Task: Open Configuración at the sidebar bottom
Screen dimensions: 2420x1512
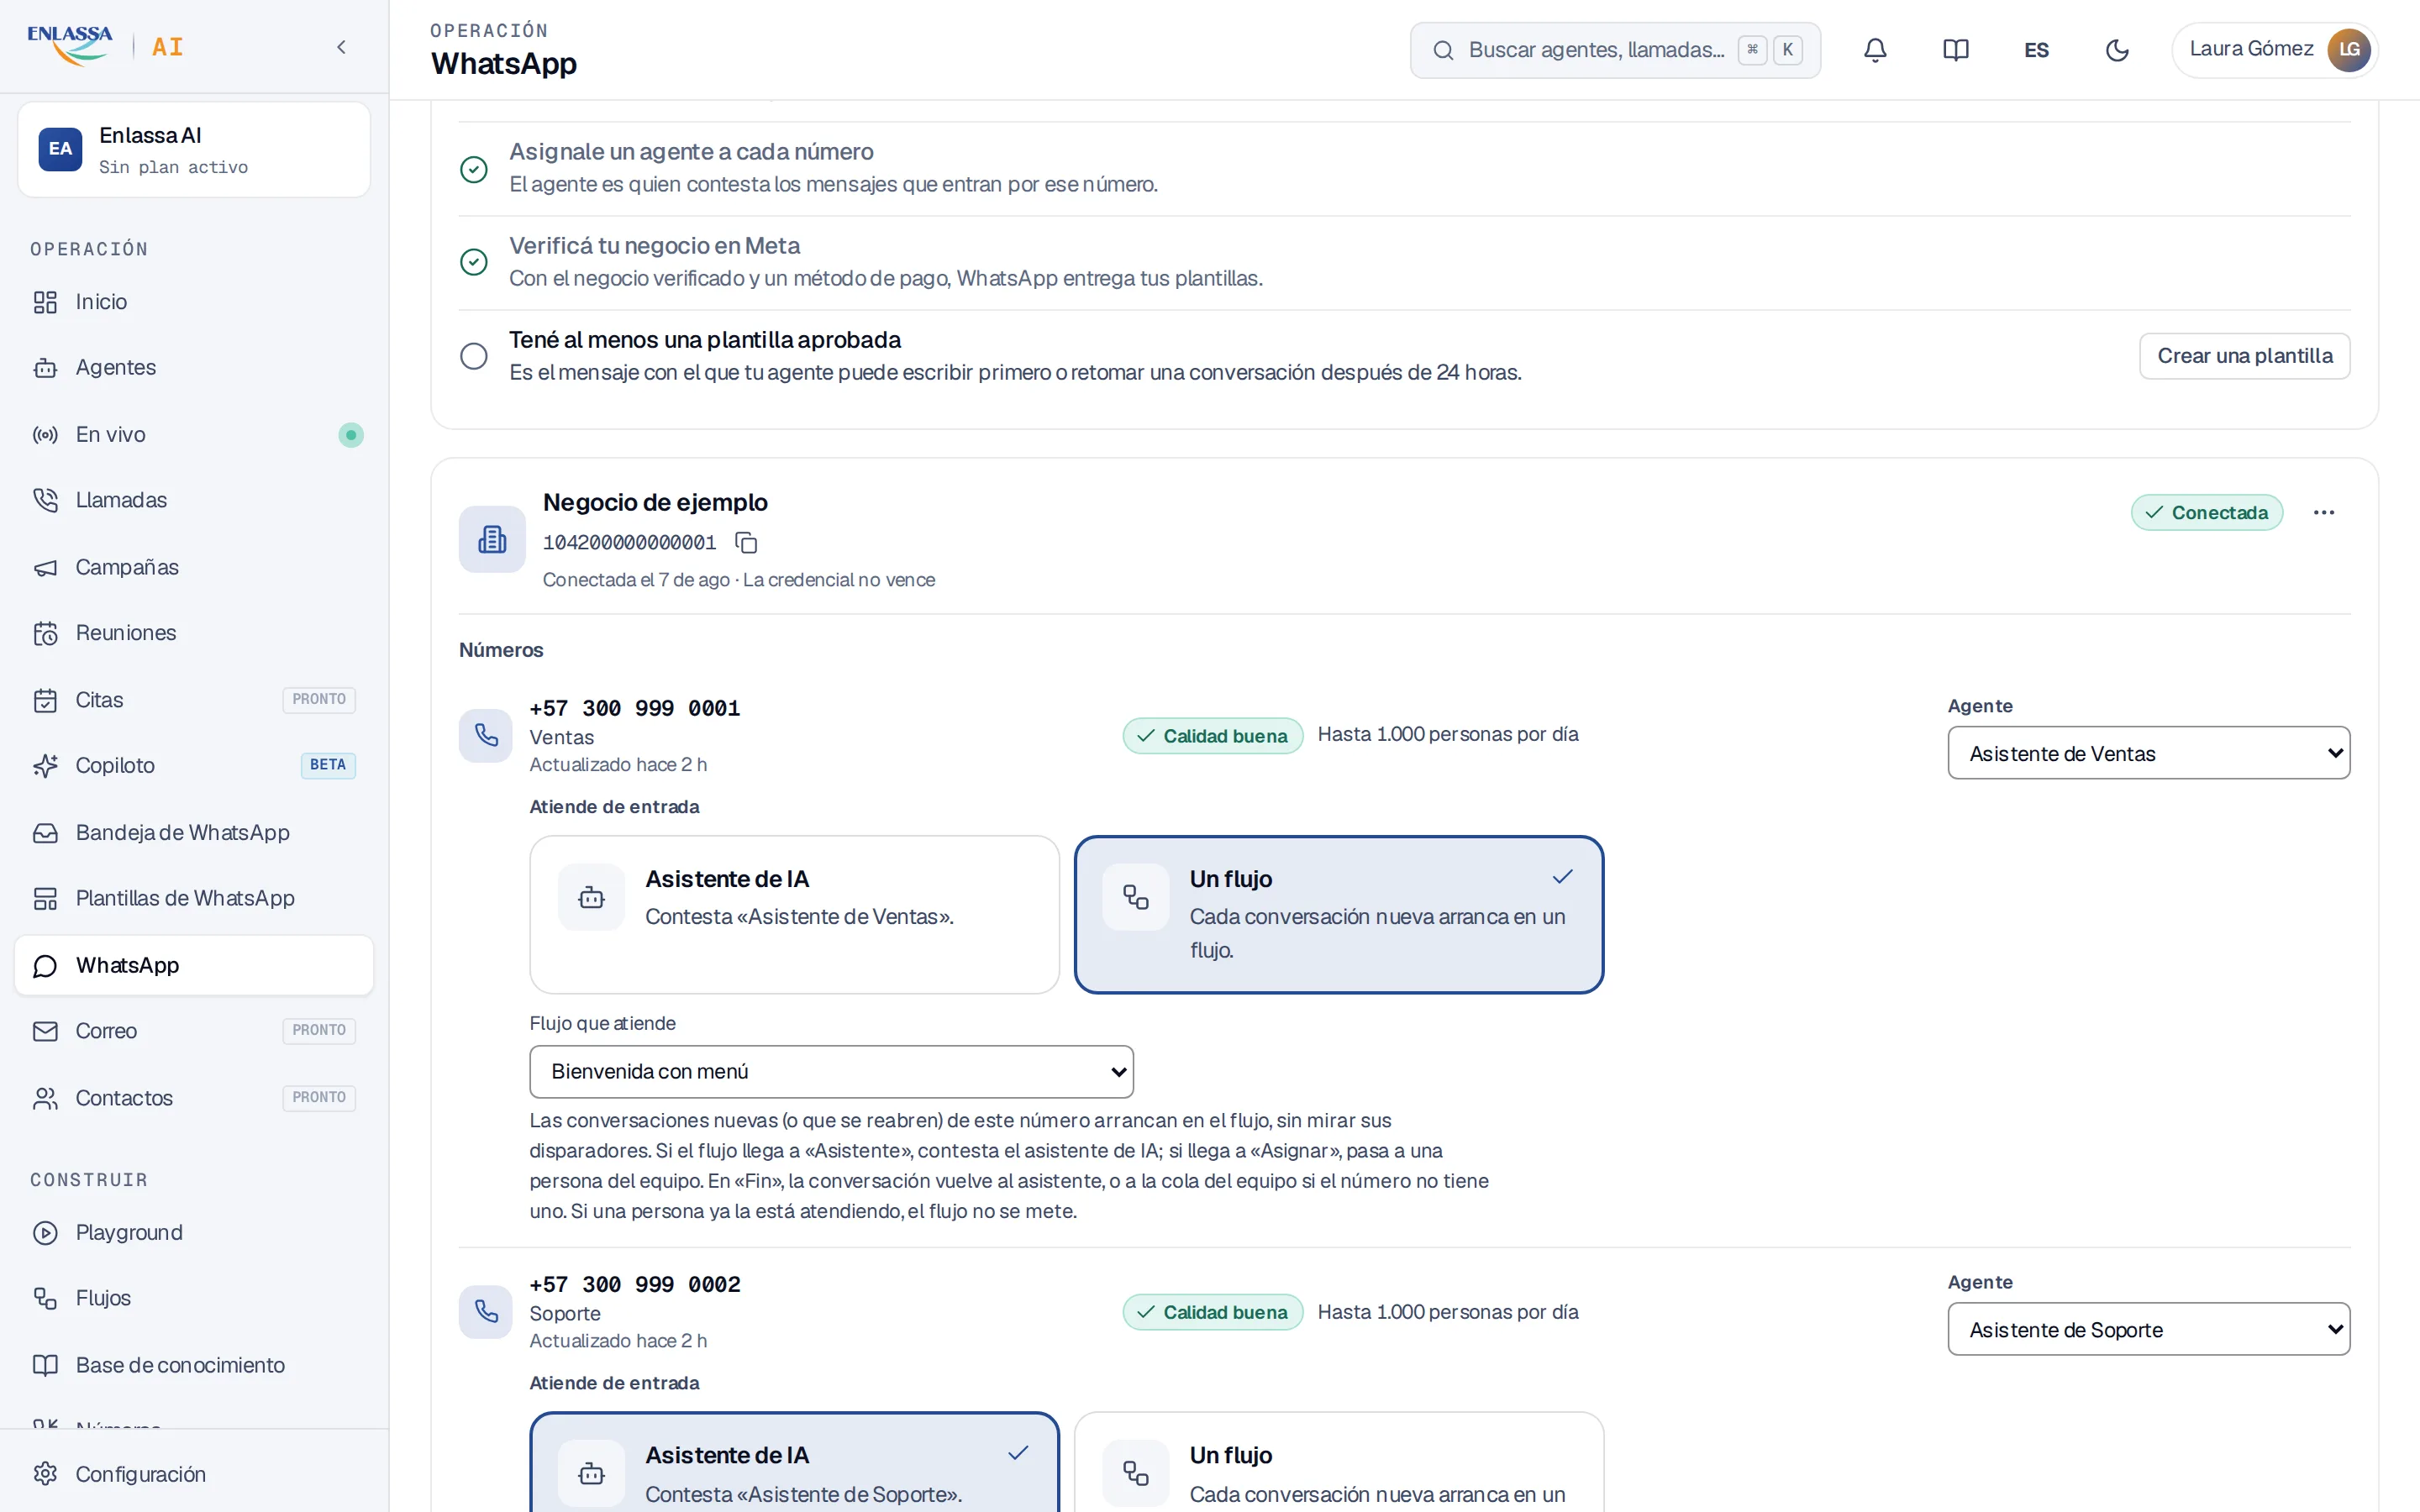Action: coord(194,1473)
